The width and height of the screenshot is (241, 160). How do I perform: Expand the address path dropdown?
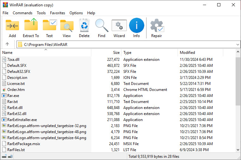(238, 45)
